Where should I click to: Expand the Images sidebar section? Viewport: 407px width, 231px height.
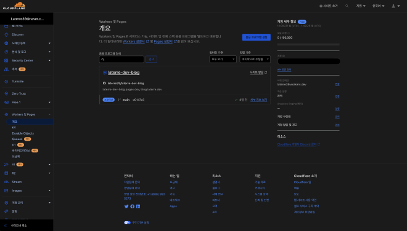[49, 190]
